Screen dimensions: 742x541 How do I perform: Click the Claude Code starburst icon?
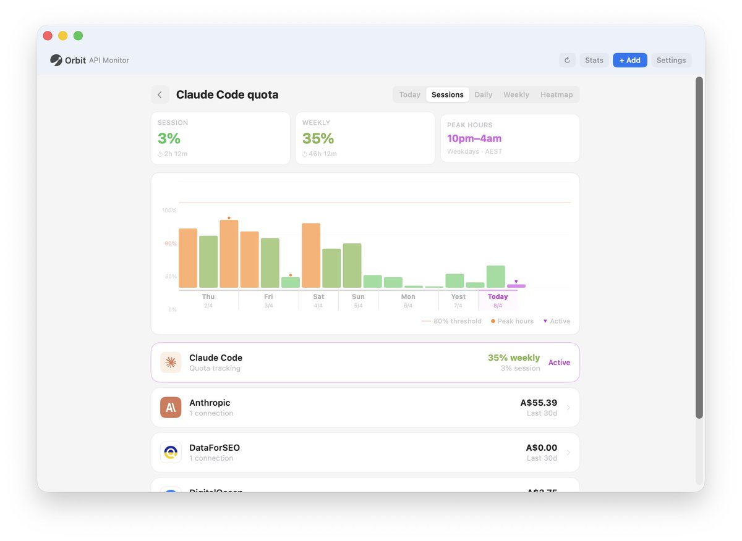tap(171, 363)
